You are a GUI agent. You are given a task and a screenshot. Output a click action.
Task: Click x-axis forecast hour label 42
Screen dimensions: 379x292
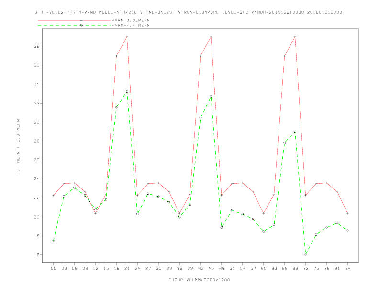(201, 268)
